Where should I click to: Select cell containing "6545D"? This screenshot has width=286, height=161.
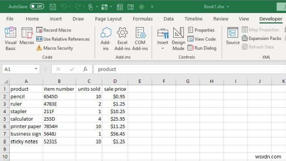point(59,97)
